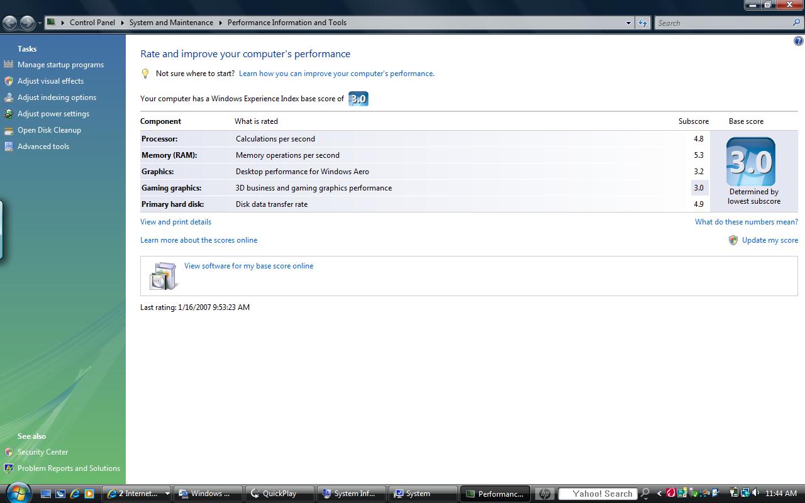The width and height of the screenshot is (805, 503).
Task: Click the shield icon for Adjust visual effects
Action: tap(8, 81)
